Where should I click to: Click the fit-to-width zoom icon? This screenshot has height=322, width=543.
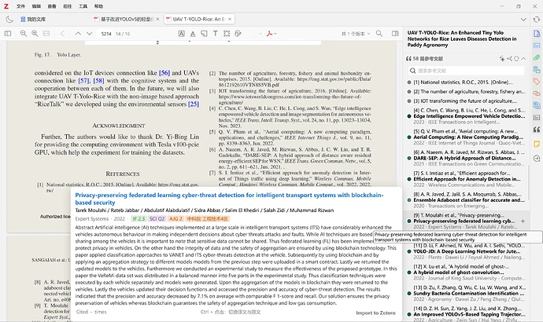pyautogui.click(x=46, y=34)
